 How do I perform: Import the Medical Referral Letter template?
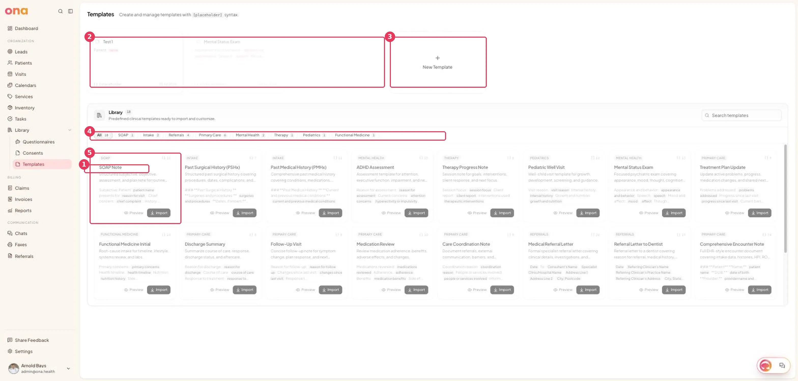coord(588,290)
